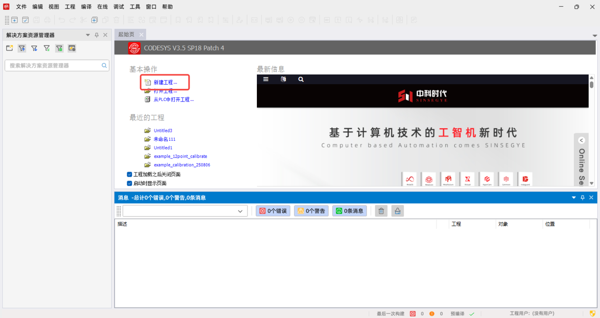Open the 文件 menu
This screenshot has height=318, width=600.
[x=22, y=7]
